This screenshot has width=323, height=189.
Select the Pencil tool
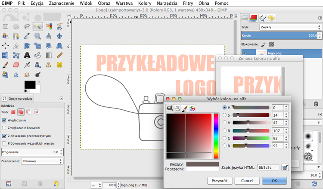click(x=59, y=55)
